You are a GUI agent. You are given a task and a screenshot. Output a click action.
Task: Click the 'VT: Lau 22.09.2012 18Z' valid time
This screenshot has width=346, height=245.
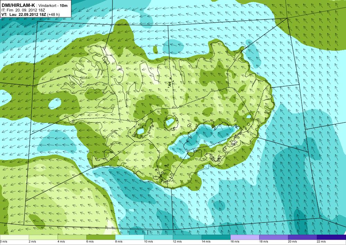click(24, 14)
